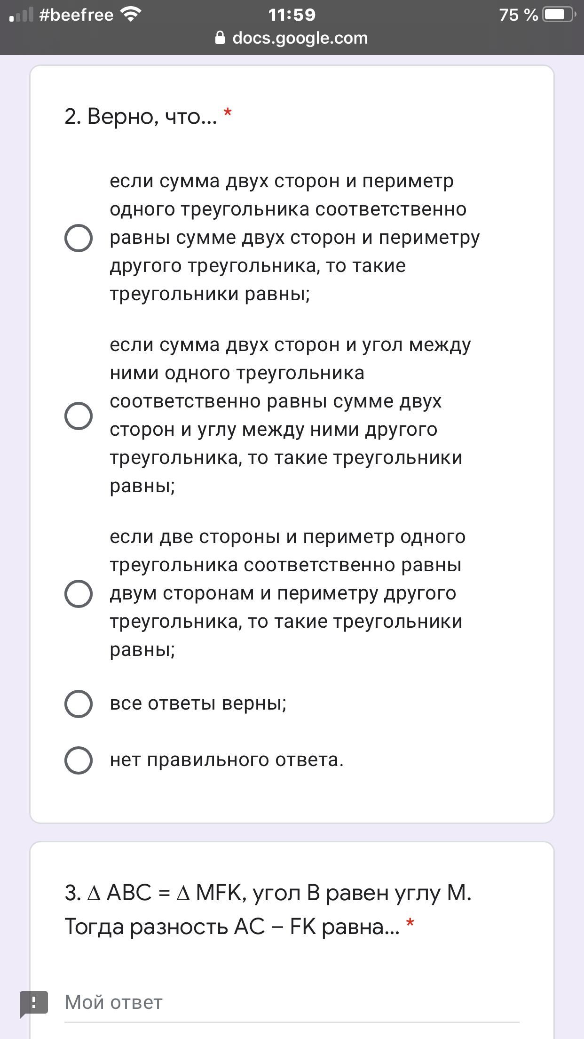Tap the lock icon beside docs.google.com
584x1039 pixels.
(x=220, y=38)
